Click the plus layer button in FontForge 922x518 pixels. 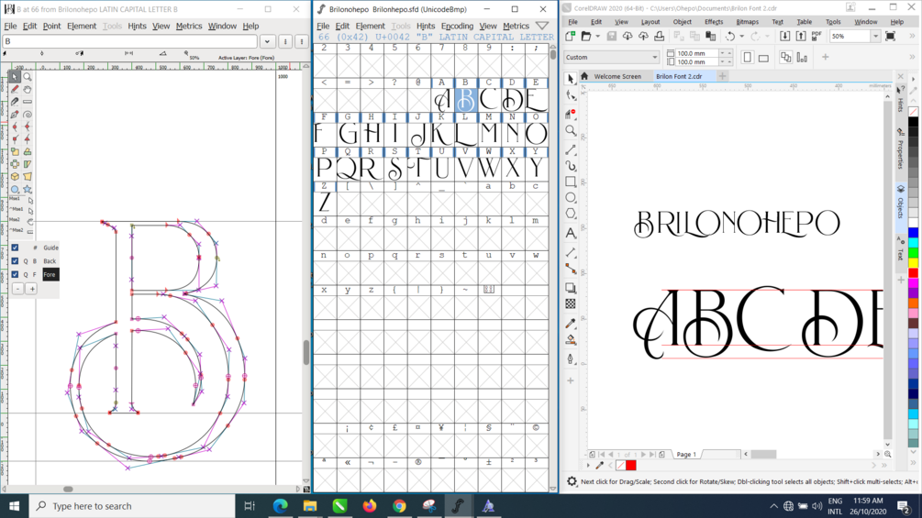(x=32, y=289)
